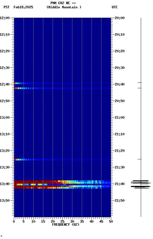Click the 20:50 UTC axis label
The width and height of the screenshot is (153, 239).
click(x=120, y=101)
